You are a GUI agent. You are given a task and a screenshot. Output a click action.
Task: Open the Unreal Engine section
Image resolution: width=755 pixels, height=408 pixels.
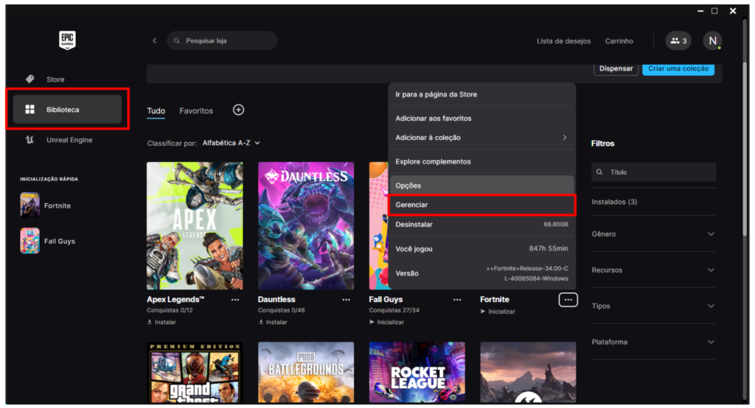coord(69,140)
